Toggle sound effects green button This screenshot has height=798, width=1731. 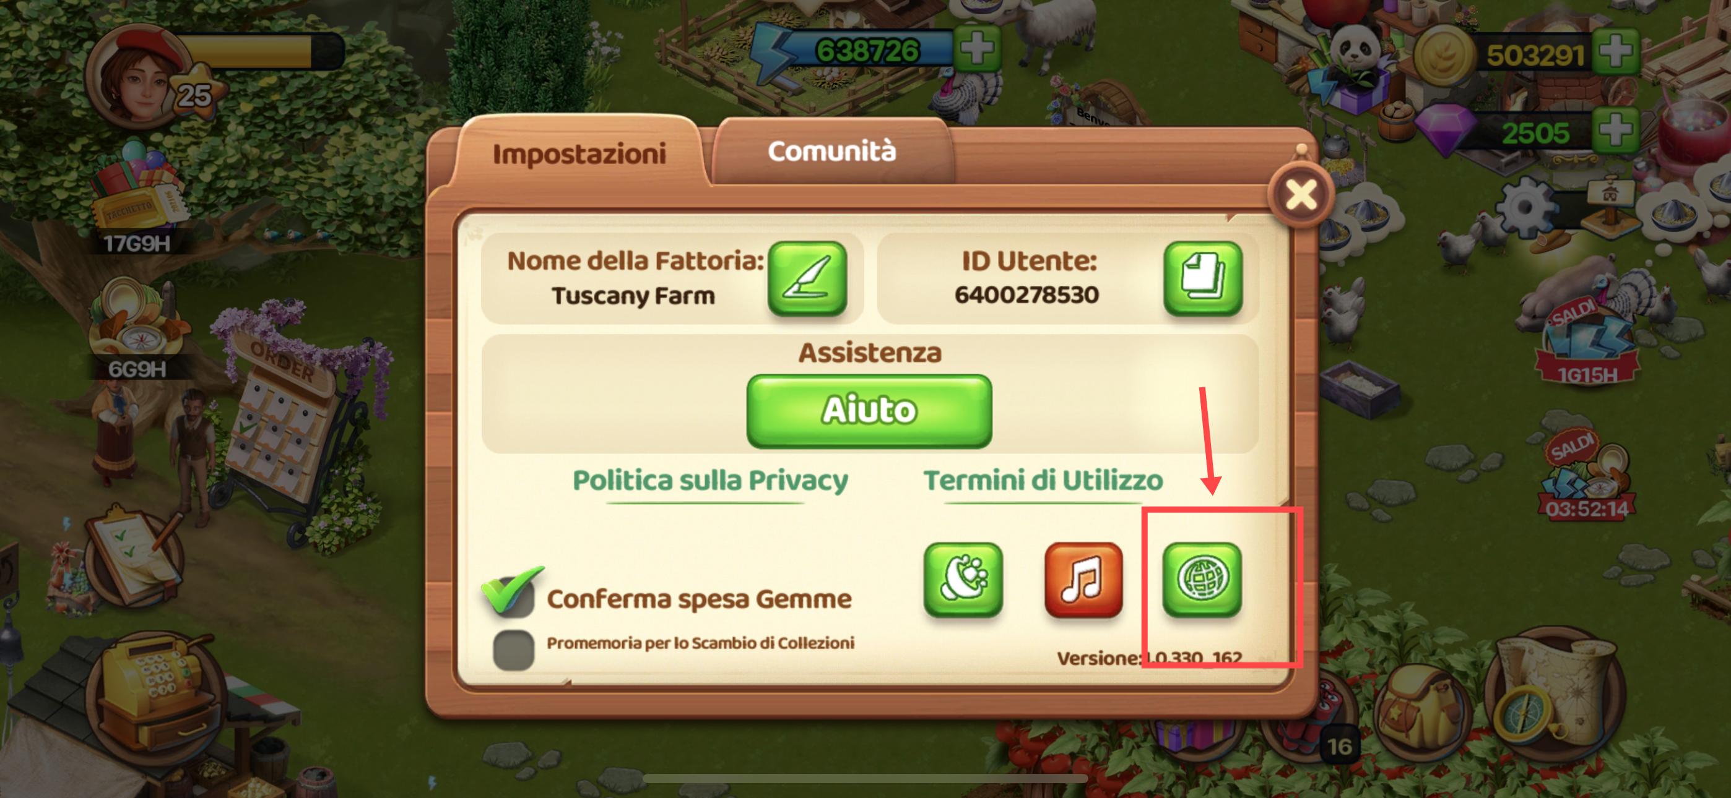pos(963,579)
